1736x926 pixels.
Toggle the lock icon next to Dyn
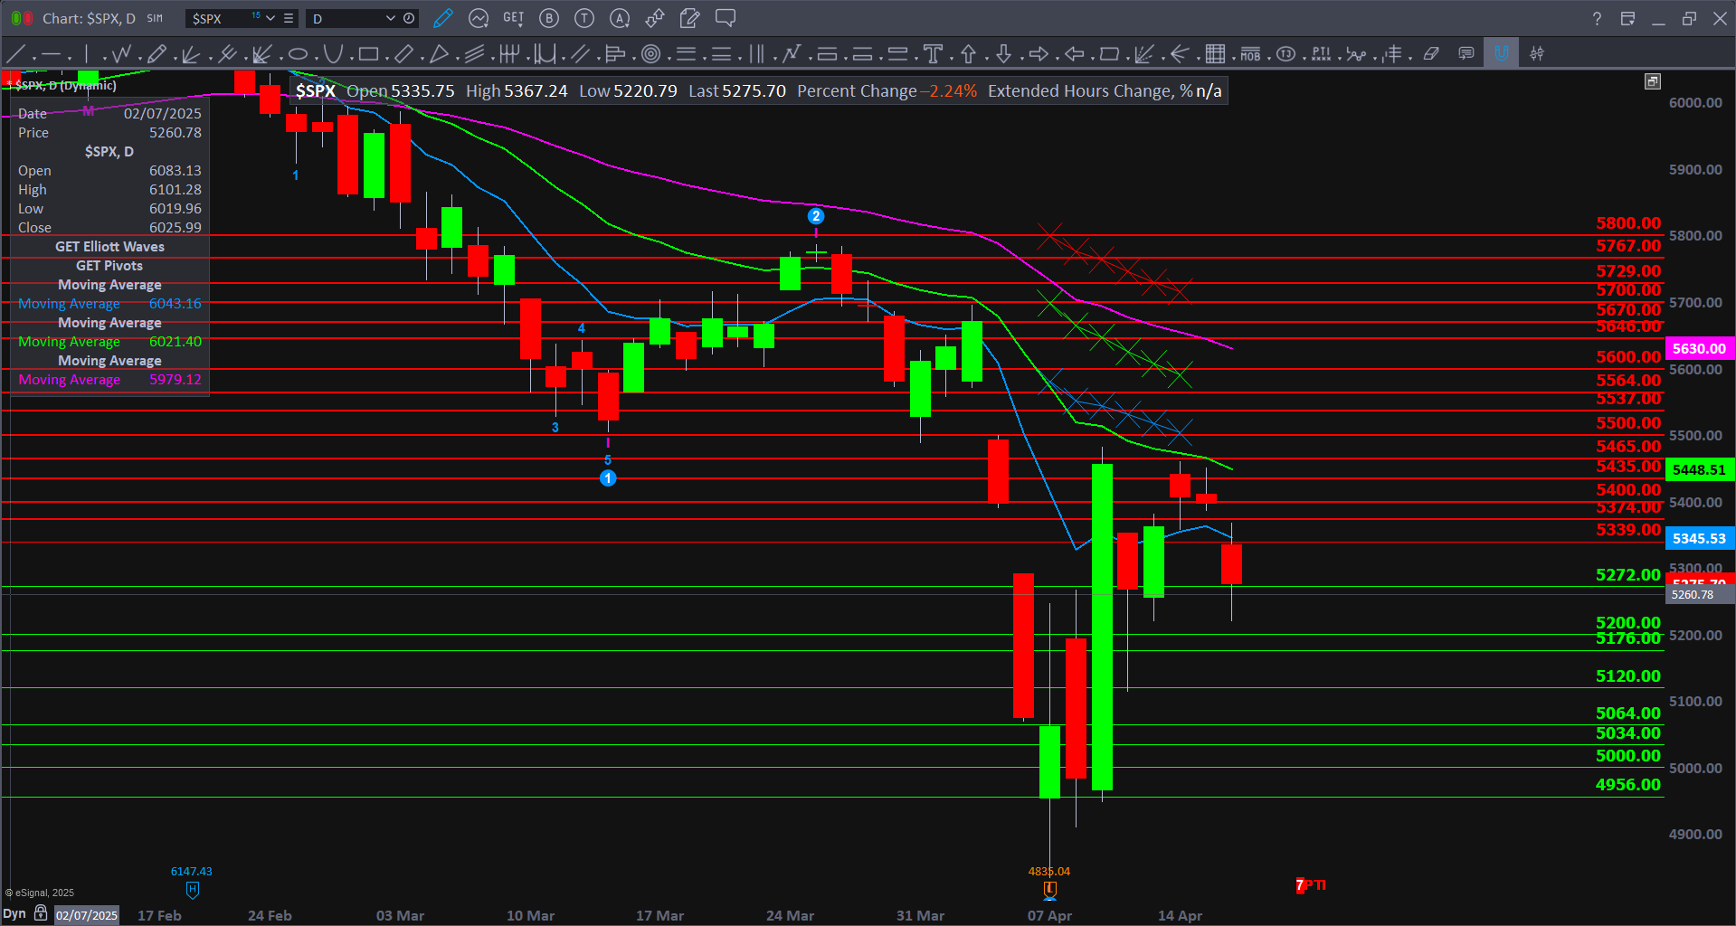pyautogui.click(x=41, y=913)
